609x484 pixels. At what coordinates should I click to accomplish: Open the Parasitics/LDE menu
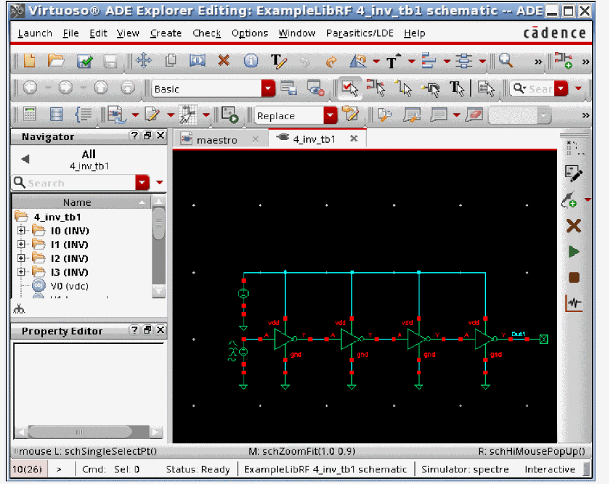[360, 33]
